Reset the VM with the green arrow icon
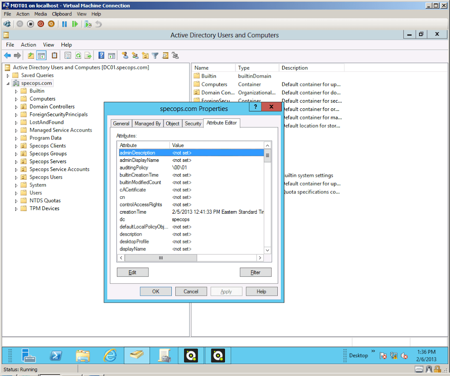The height and width of the screenshot is (376, 450). [x=75, y=24]
